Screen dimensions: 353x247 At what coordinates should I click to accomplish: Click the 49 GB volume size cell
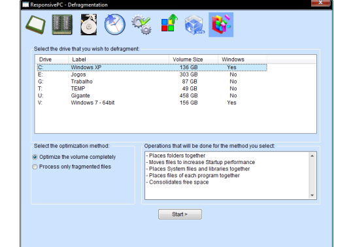[190, 88]
